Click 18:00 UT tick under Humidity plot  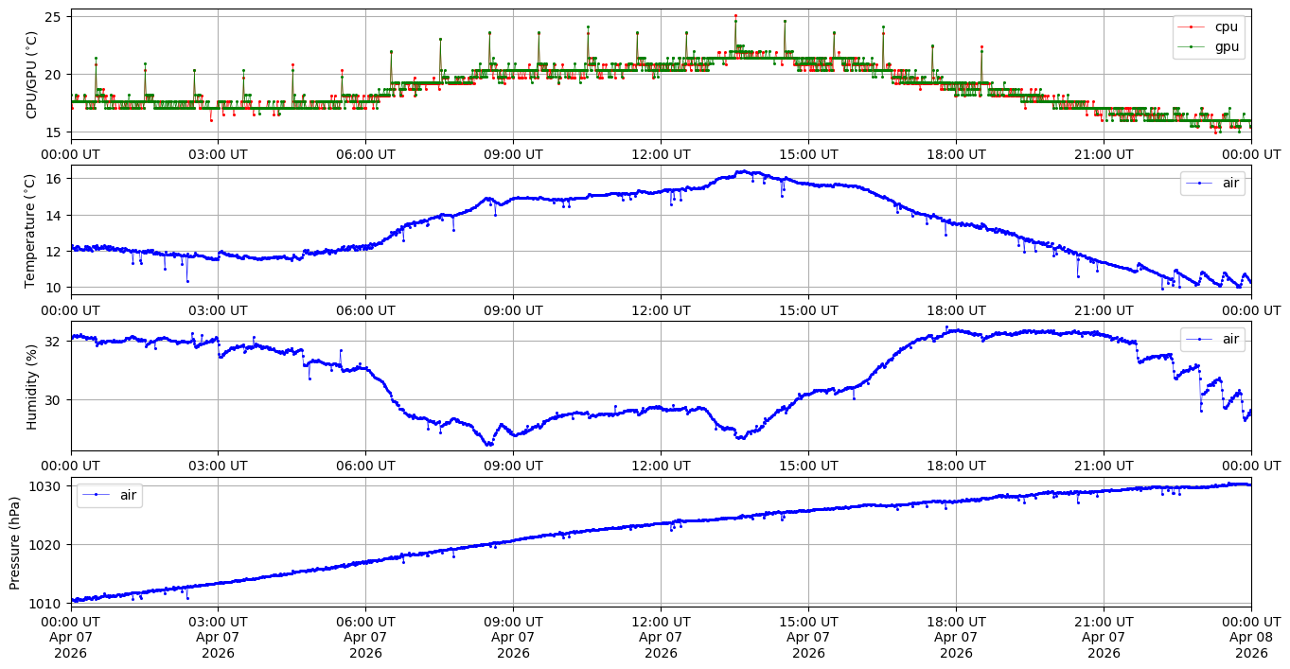click(x=956, y=466)
